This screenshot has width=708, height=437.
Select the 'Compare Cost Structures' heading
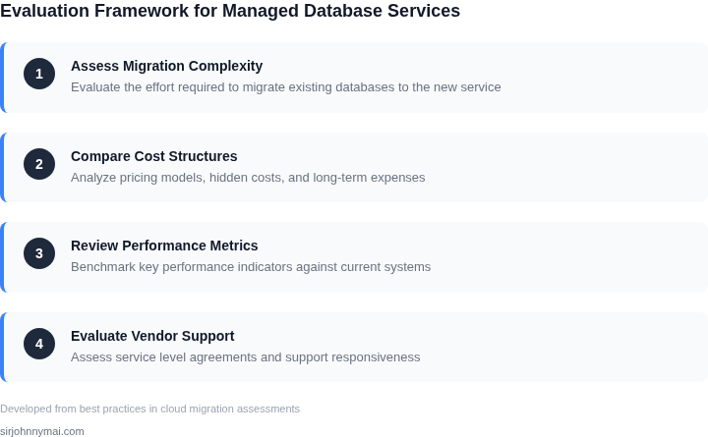tap(154, 156)
